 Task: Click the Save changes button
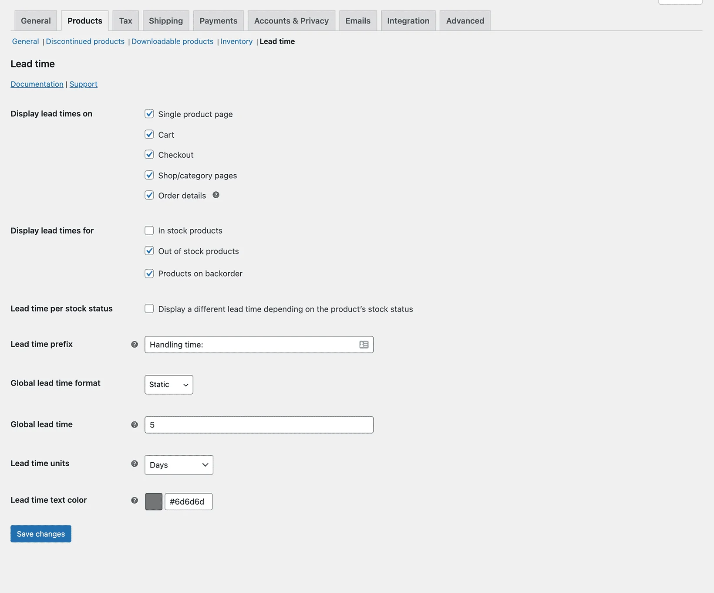click(40, 533)
